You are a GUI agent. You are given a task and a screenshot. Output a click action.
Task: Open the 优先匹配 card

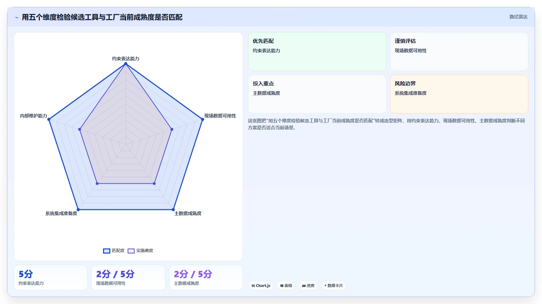pos(317,52)
